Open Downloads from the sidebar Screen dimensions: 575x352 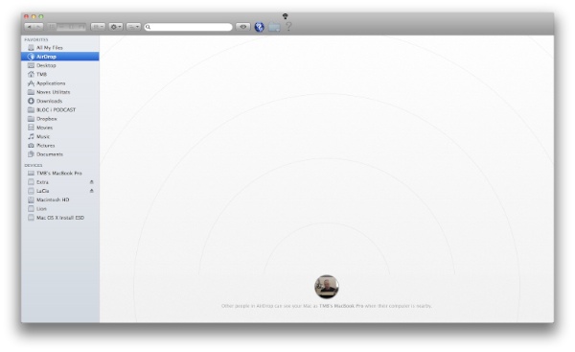pos(59,101)
